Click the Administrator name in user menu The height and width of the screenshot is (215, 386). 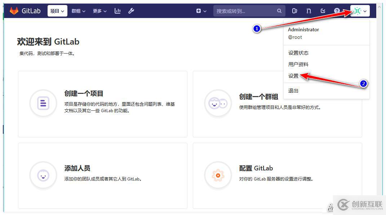click(x=303, y=29)
